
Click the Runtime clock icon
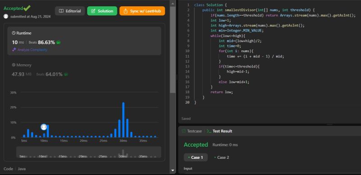[x=14, y=33]
